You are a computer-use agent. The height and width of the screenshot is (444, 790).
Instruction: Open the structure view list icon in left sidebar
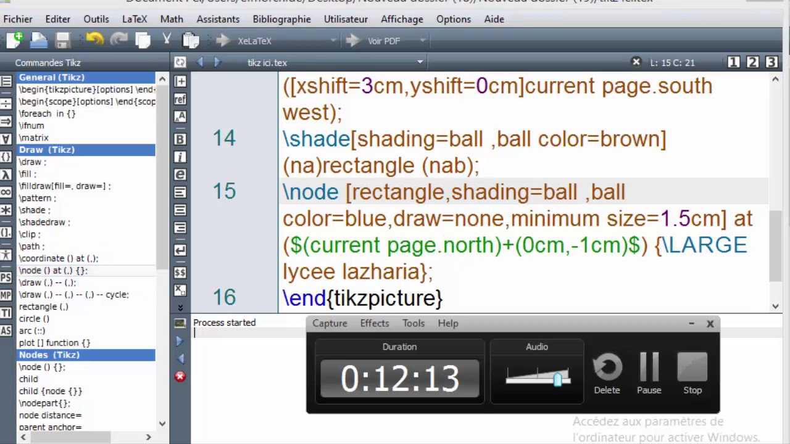[x=6, y=81]
